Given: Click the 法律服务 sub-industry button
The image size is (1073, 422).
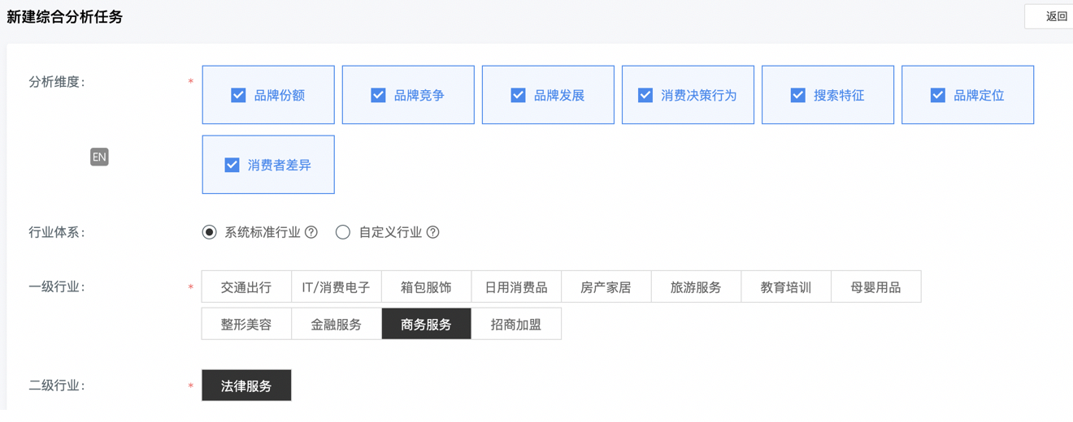Looking at the screenshot, I should pyautogui.click(x=246, y=386).
